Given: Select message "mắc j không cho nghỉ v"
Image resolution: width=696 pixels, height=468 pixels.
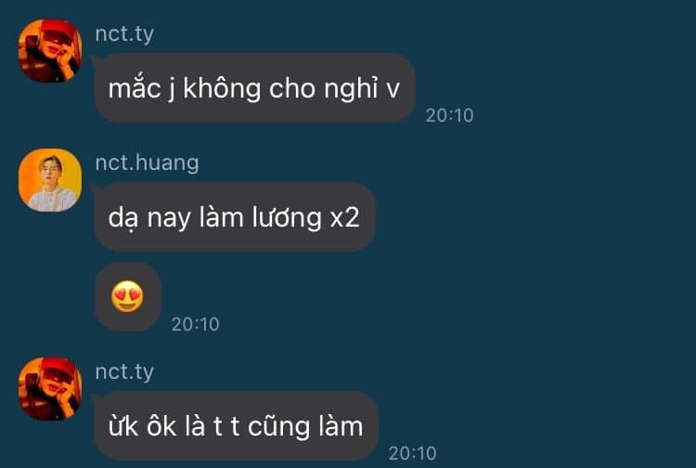Looking at the screenshot, I should coord(255,88).
